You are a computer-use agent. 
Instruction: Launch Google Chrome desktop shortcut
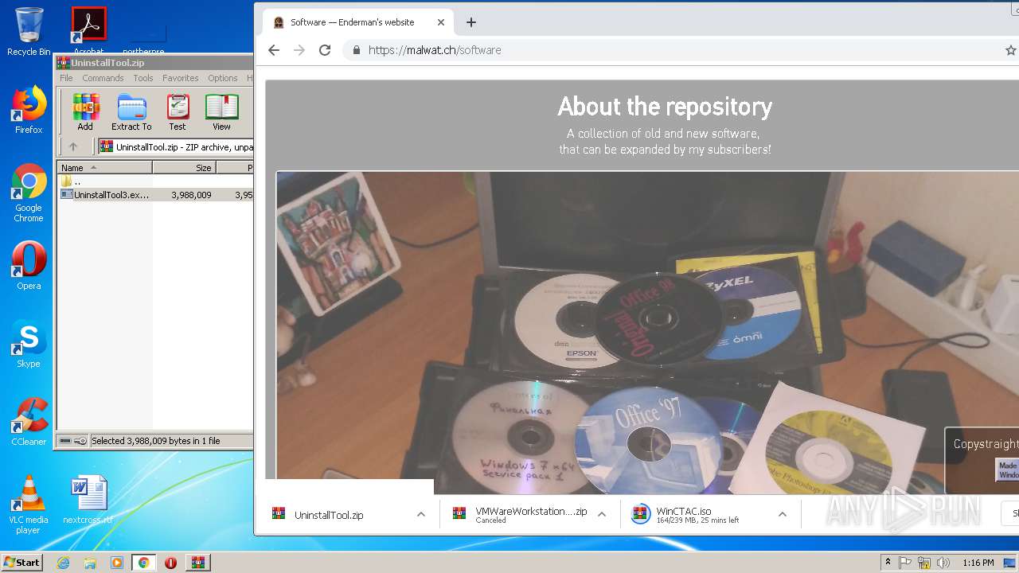[29, 193]
